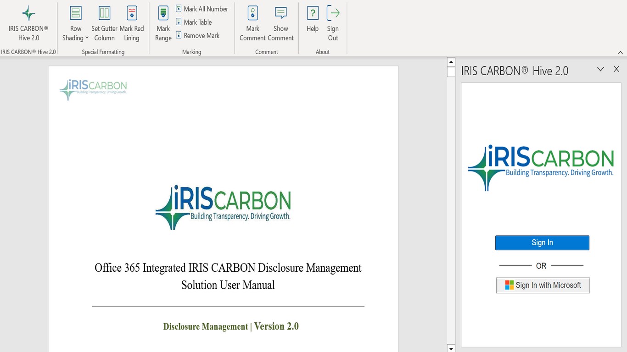Select the Mark Range tool
Image resolution: width=627 pixels, height=352 pixels.
163,24
